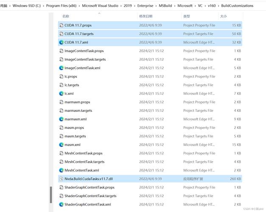Select the file name CUDA 11.7.props
Screen dimensions: 266x212
coord(78,25)
